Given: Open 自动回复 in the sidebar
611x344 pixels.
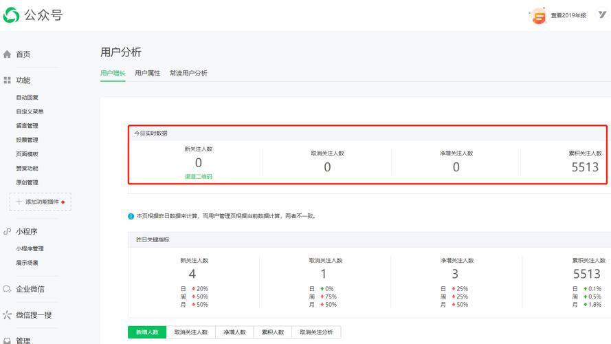Looking at the screenshot, I should pos(27,97).
